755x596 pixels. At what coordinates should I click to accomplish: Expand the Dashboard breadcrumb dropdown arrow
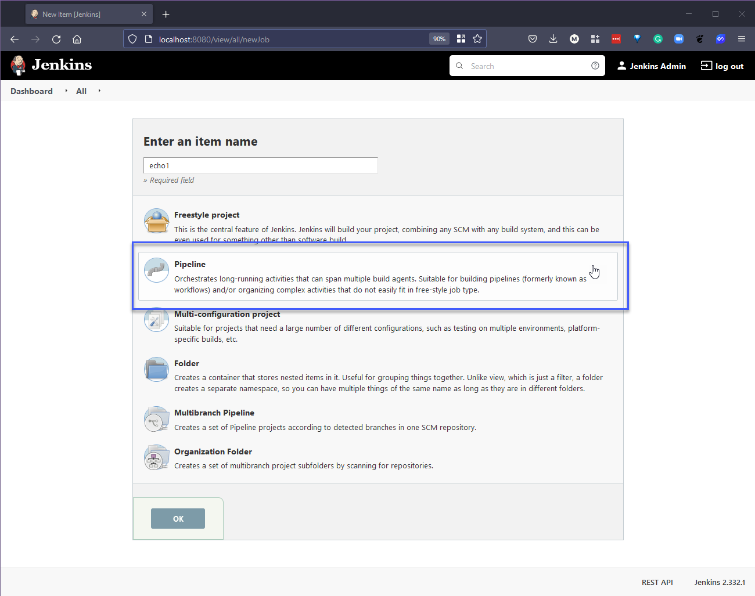66,91
